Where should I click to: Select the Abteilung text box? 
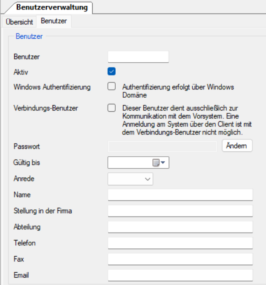click(180, 227)
